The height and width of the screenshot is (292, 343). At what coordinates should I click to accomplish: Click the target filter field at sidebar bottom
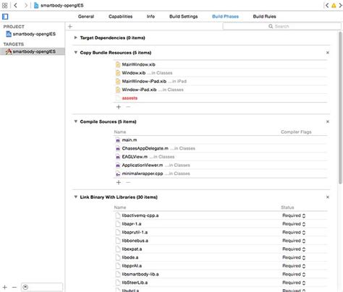click(42, 287)
